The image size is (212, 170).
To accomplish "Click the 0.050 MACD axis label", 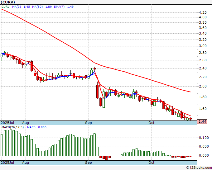I will 204,147.
